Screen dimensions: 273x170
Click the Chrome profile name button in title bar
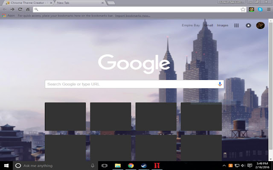tap(232, 2)
